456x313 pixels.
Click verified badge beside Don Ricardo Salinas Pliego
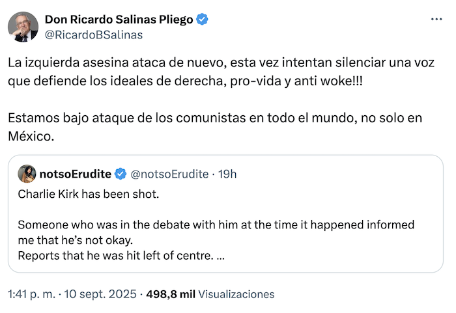coord(203,20)
